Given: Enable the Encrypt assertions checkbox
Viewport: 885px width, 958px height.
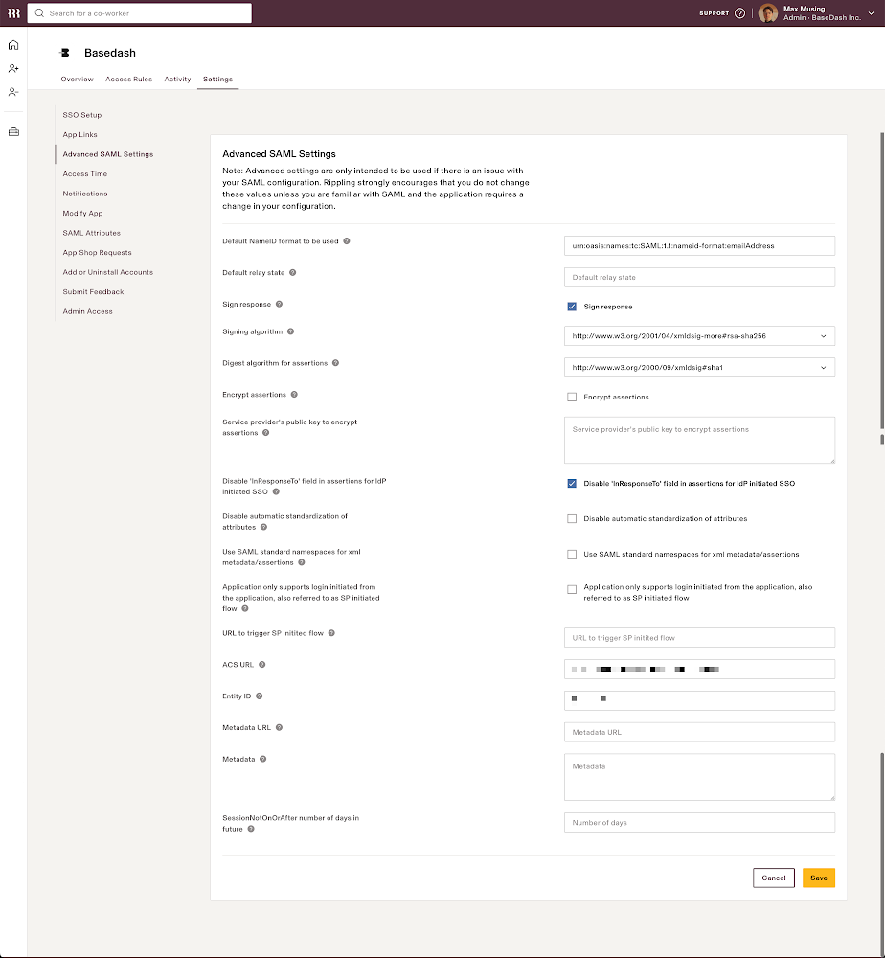Looking at the screenshot, I should coord(572,395).
